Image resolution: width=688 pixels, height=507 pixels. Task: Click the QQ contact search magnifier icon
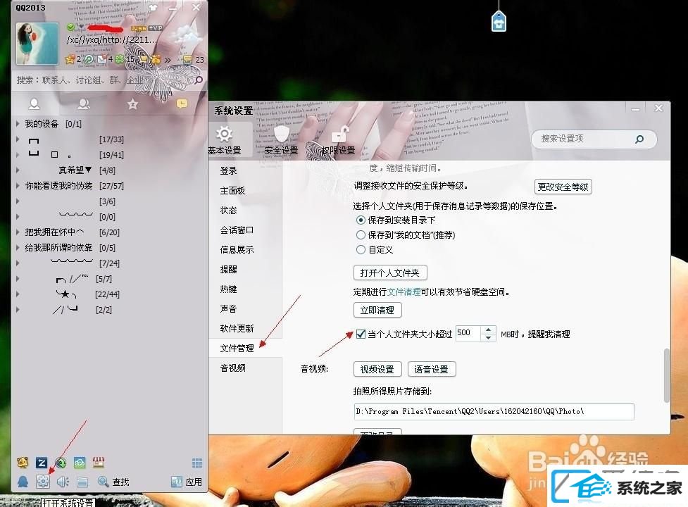(x=199, y=80)
